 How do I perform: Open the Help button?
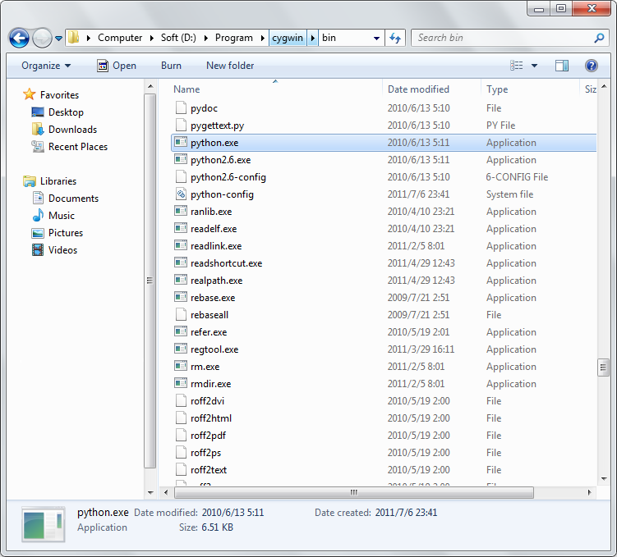(591, 66)
